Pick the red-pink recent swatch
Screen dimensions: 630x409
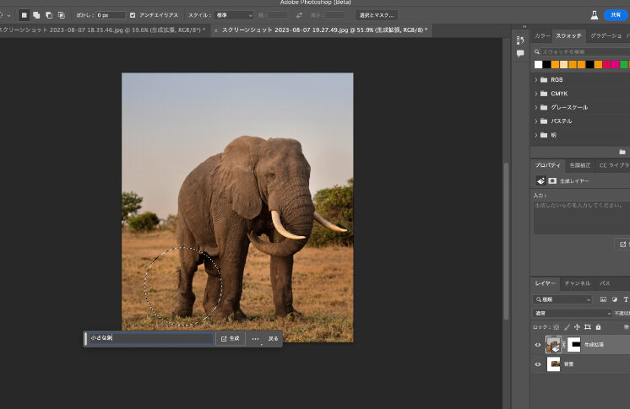pos(606,65)
